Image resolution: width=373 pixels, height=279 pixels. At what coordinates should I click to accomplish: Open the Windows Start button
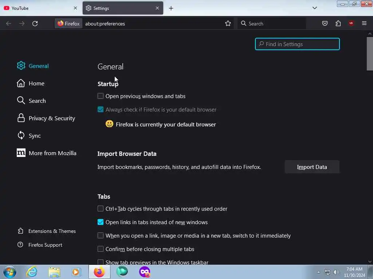[10, 272]
